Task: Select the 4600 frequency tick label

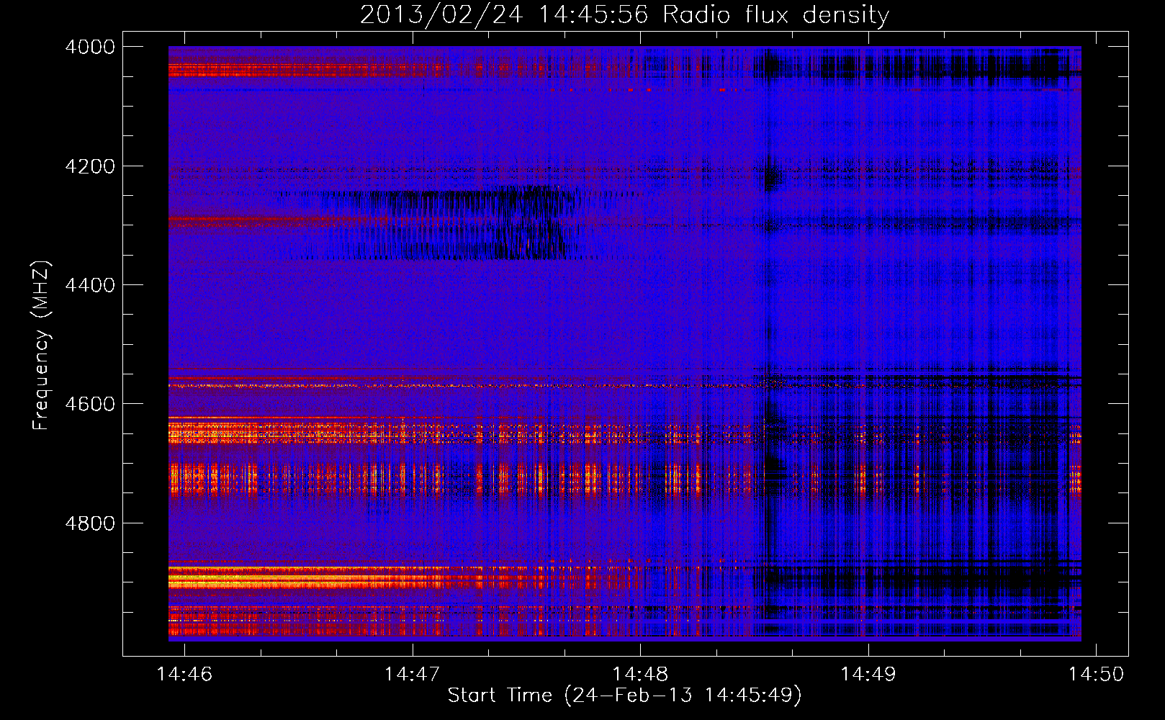Action: [90, 404]
